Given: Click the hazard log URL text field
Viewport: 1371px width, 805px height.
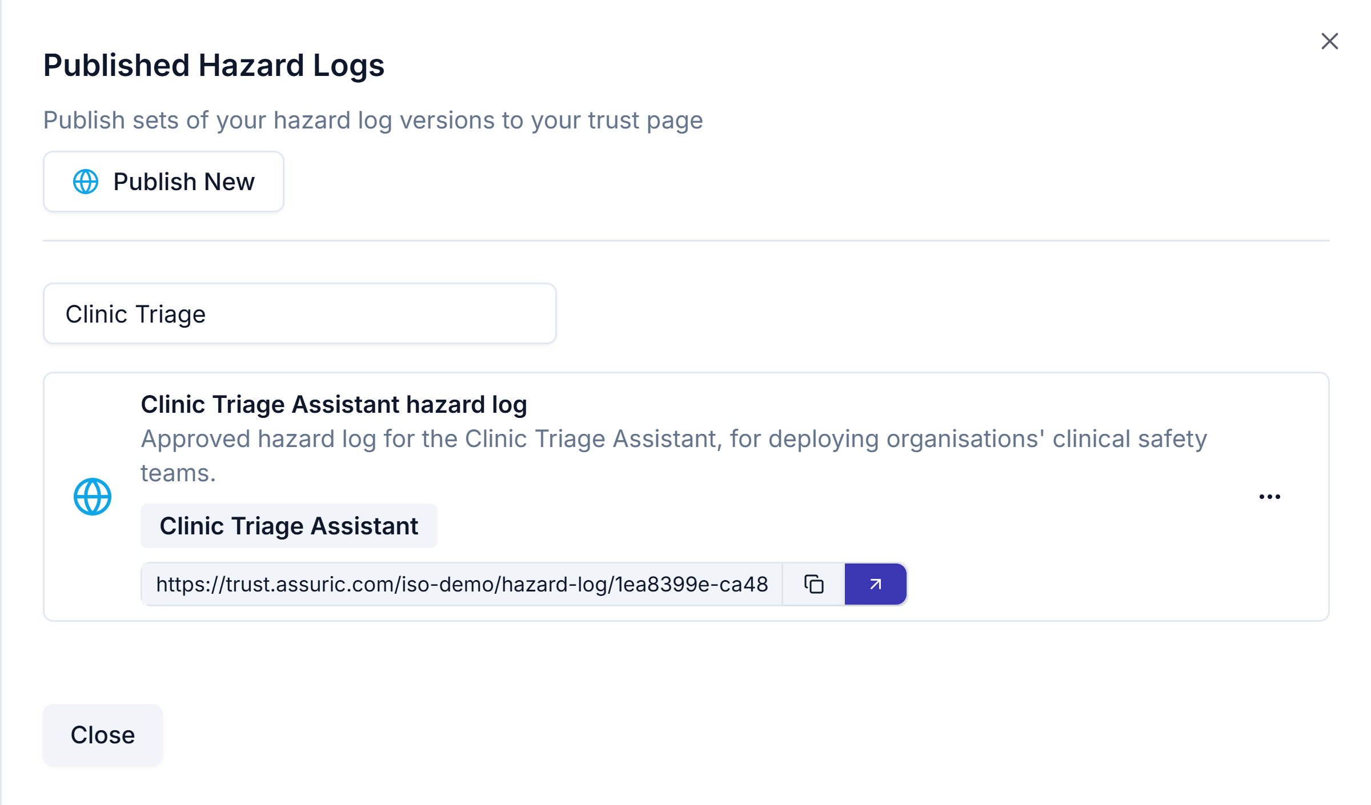Looking at the screenshot, I should pyautogui.click(x=462, y=584).
